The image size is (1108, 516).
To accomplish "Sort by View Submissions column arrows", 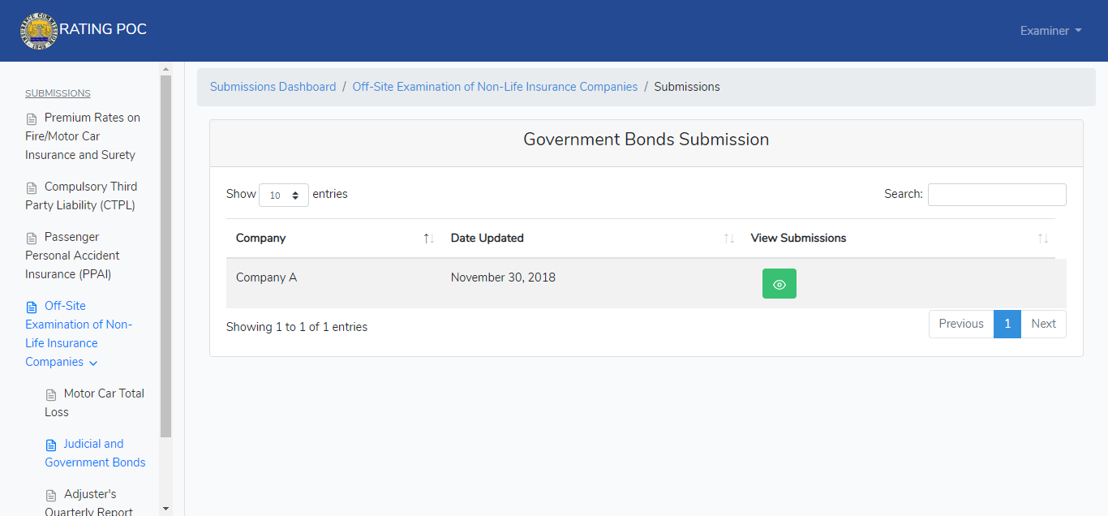I will point(1043,239).
